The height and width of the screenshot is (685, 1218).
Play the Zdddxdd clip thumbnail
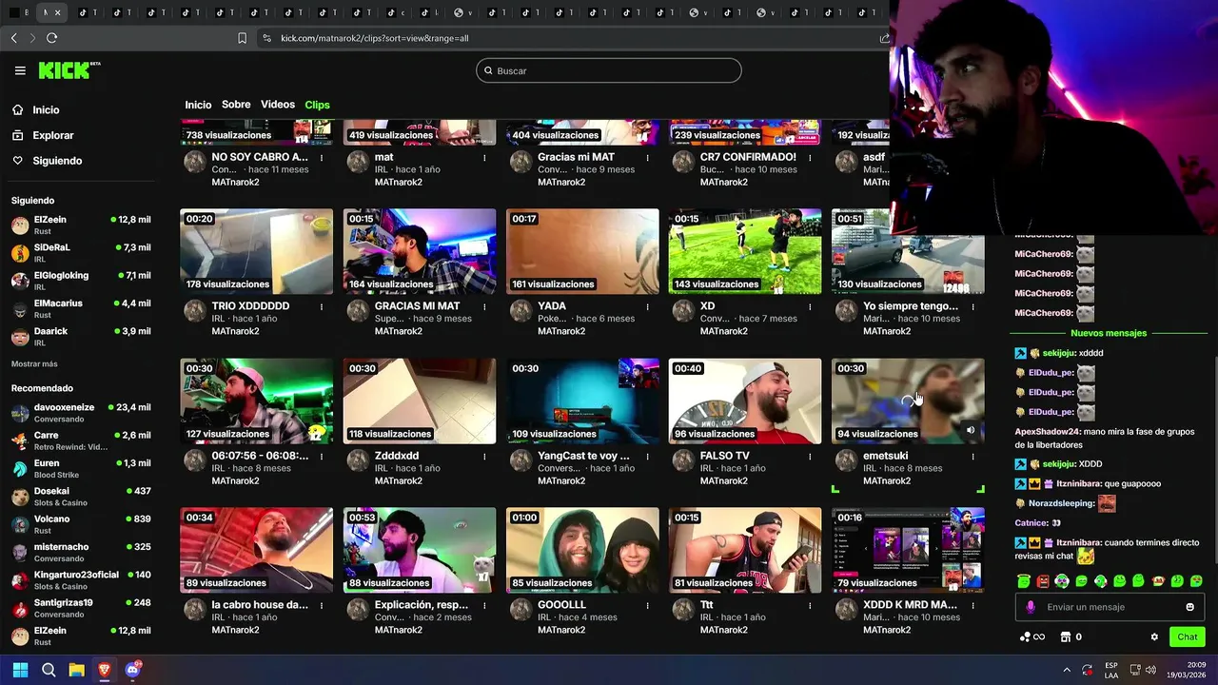(420, 401)
